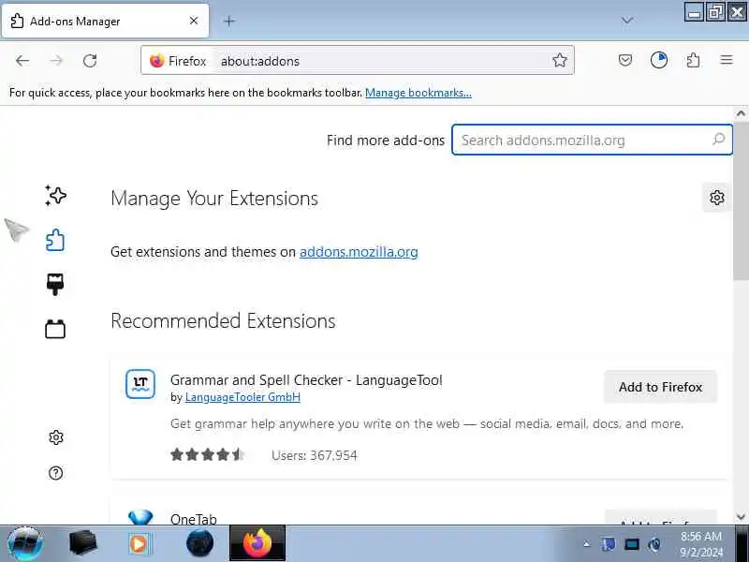Screen dimensions: 749x562
Task: Click page scrollbar down arrow
Action: 741,517
